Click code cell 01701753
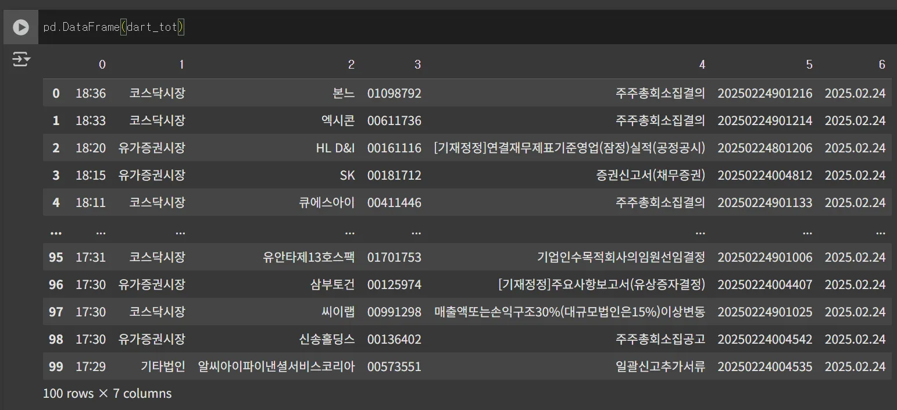Viewport: 897px width, 410px height. click(x=394, y=257)
